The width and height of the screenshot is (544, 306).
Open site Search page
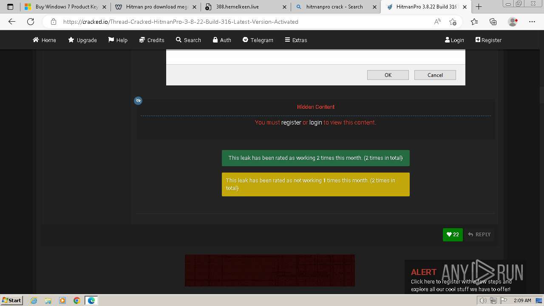(188, 40)
